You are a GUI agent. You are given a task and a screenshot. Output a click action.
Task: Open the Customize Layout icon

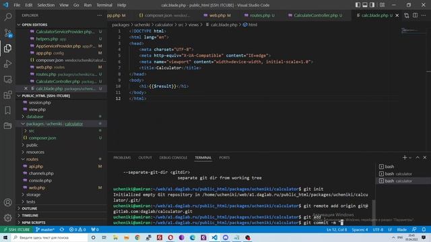point(382,5)
